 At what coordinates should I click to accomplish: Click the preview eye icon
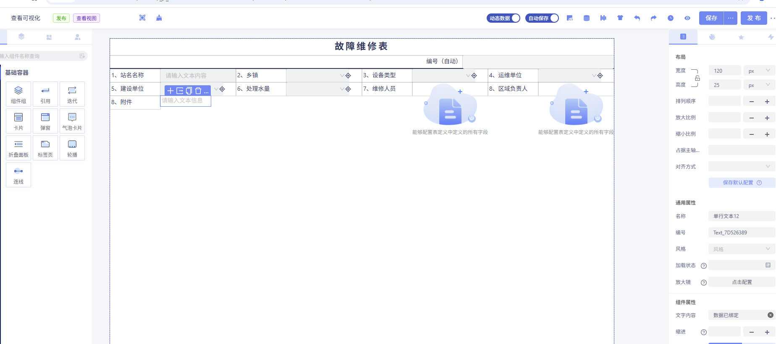687,18
